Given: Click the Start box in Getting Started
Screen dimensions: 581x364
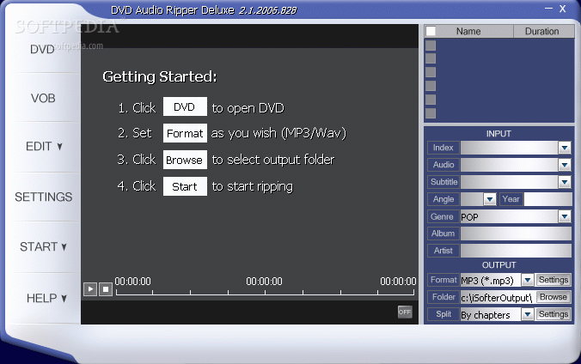Looking at the screenshot, I should tap(185, 186).
